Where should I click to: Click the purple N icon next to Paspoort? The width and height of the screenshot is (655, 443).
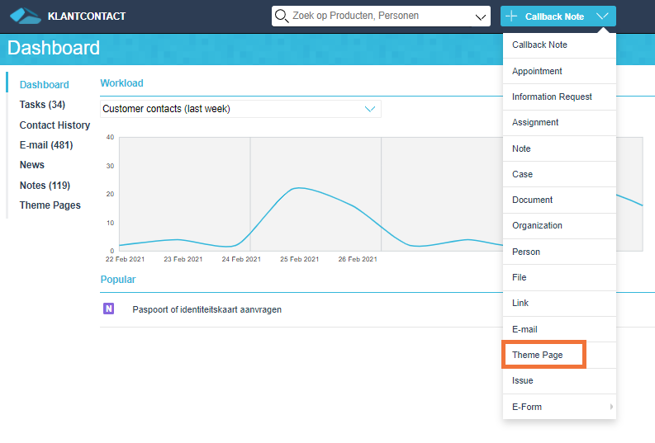(x=108, y=309)
